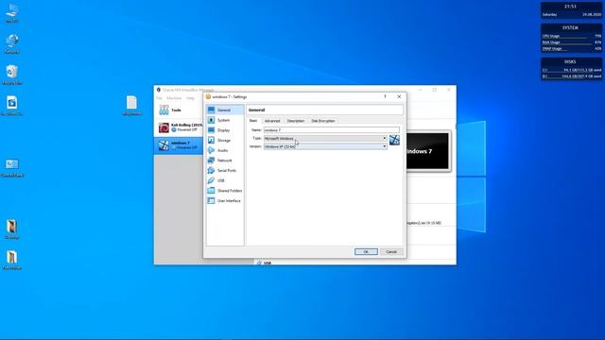Select the Kali Rolling virtual machine
Screen dimensions: 605x340
(179, 127)
